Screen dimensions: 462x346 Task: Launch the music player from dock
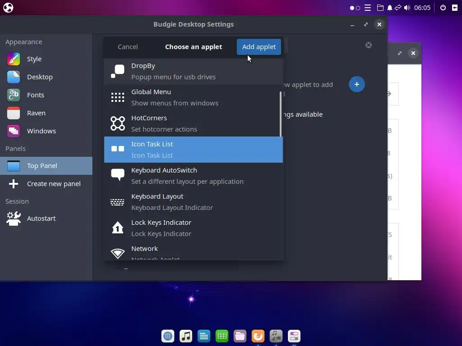186,336
